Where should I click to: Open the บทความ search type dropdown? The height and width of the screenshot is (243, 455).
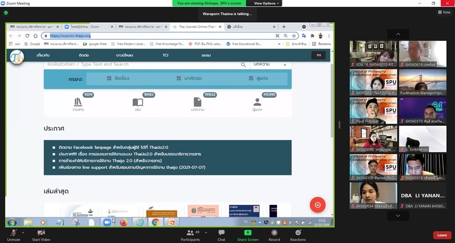pos(270,65)
